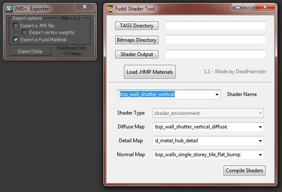This screenshot has height=192, width=282.
Task: Click the Export Data button
Action: click(x=30, y=51)
